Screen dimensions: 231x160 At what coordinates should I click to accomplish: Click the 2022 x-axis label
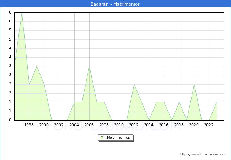(x=209, y=125)
